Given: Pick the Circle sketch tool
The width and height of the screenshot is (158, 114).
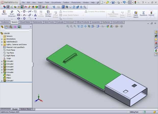Looking at the screenshot, I should click(x=24, y=11).
